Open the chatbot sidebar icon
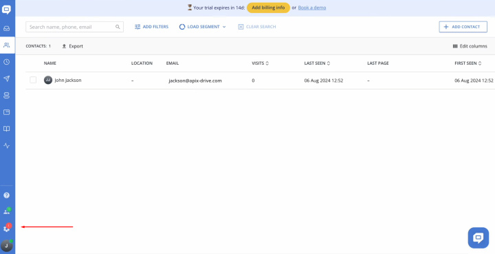Viewport: 495px width, 254px height. (x=6, y=96)
